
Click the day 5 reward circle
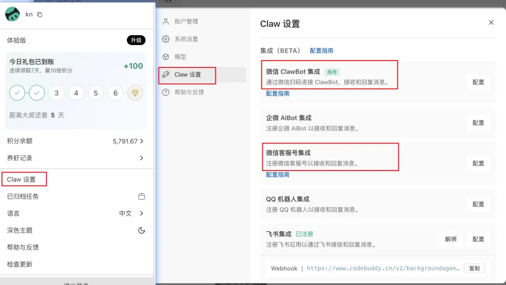click(x=96, y=93)
